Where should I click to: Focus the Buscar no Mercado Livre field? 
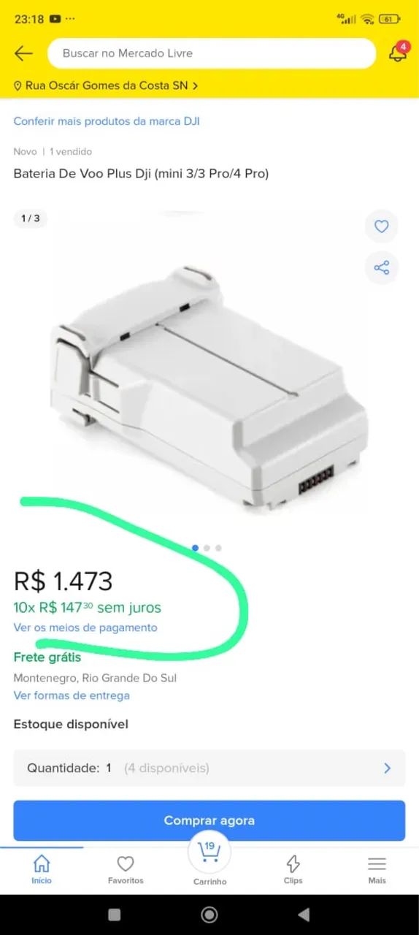tap(212, 53)
